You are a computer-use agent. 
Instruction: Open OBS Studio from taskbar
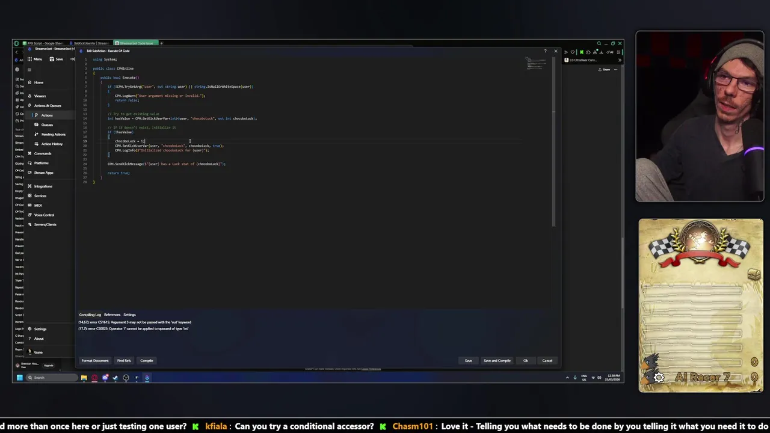[126, 378]
